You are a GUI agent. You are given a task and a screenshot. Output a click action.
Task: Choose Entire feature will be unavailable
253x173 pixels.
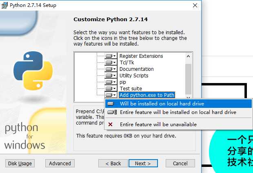[178, 125]
